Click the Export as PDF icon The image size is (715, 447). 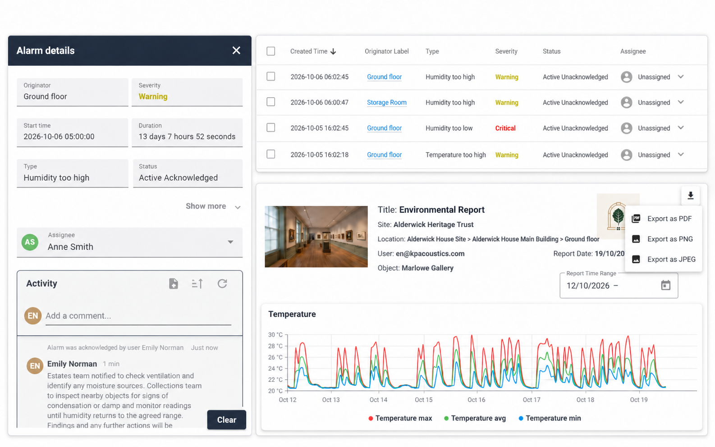tap(636, 219)
